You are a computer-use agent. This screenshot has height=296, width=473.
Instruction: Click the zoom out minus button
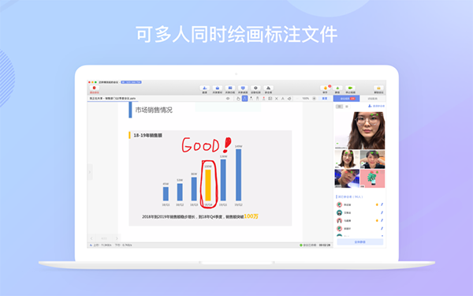pyautogui.click(x=297, y=99)
